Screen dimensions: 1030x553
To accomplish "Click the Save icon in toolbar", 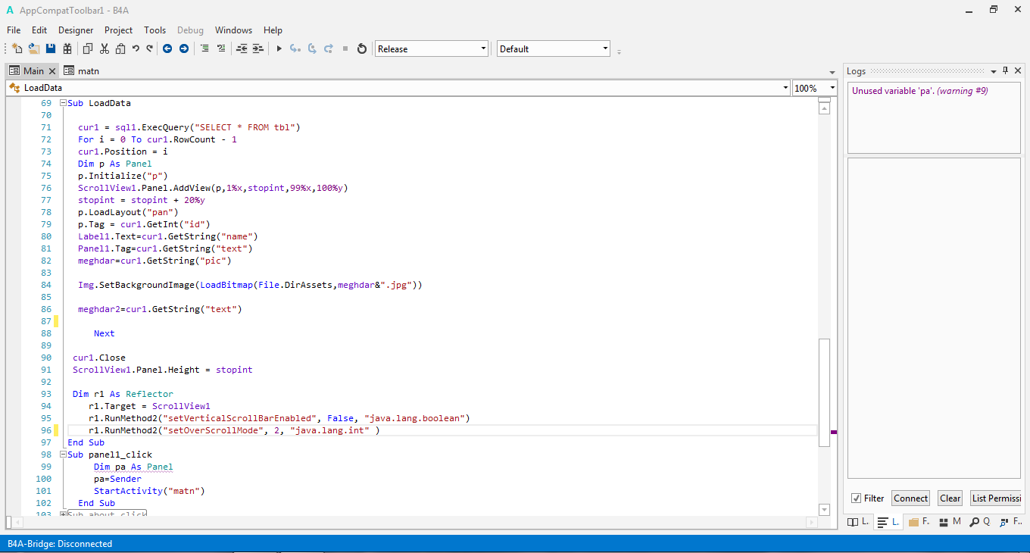I will click(51, 48).
